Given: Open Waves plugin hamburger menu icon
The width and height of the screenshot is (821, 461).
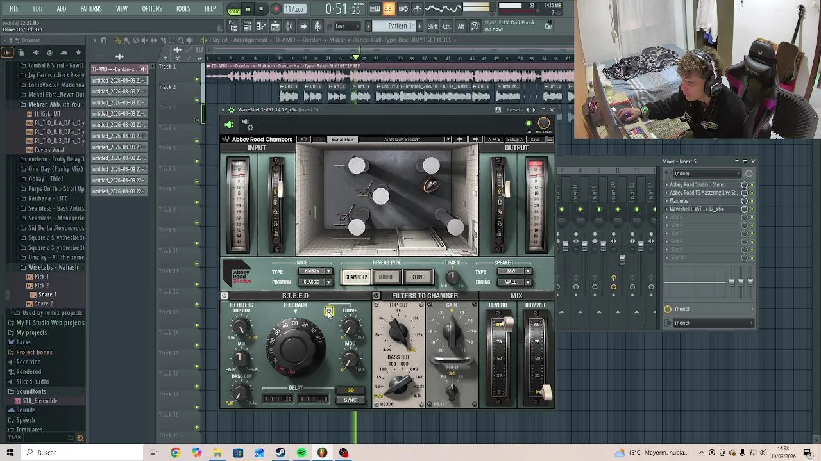Looking at the screenshot, I should click(550, 140).
